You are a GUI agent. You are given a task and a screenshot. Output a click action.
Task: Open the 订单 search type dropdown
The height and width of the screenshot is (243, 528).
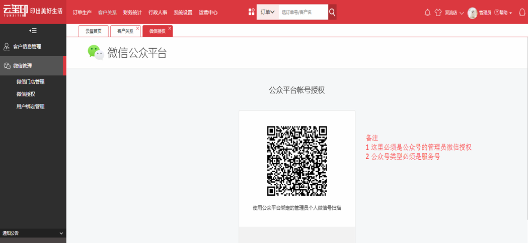268,12
